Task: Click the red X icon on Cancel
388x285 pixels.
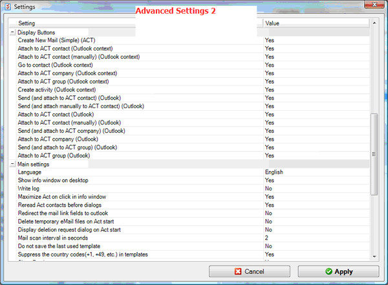Action: tap(239, 271)
